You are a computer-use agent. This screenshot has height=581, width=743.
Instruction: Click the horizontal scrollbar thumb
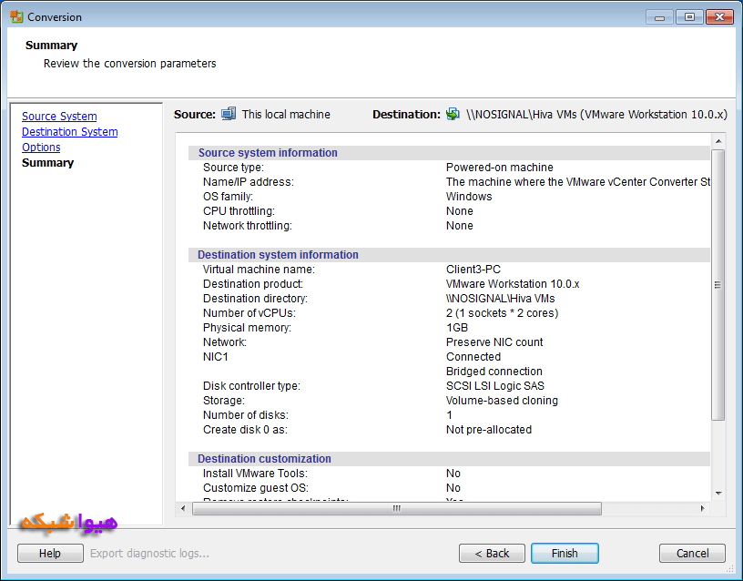pyautogui.click(x=397, y=508)
